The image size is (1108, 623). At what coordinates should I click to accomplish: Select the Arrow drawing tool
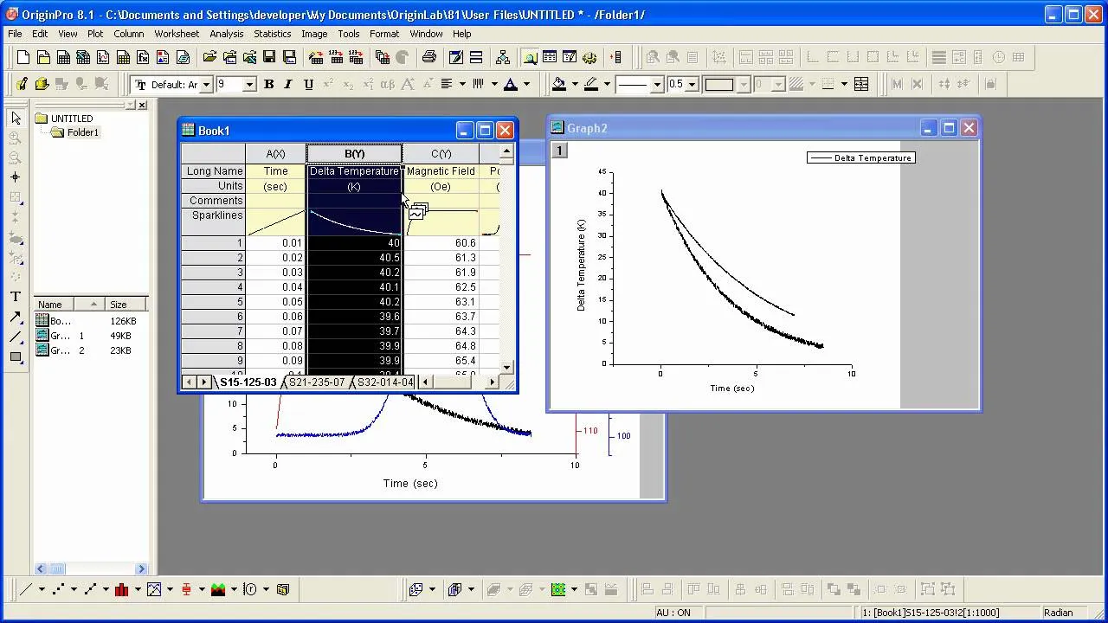tap(15, 318)
